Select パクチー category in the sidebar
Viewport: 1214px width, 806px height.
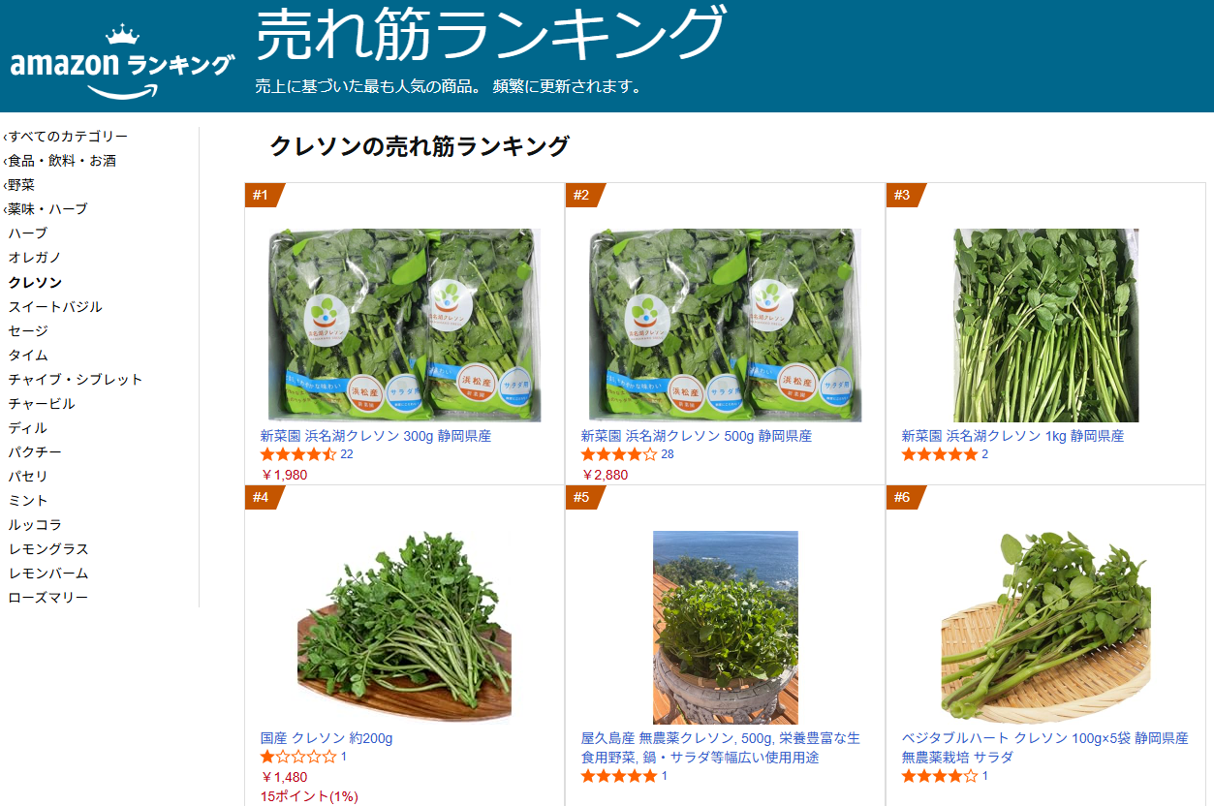coord(35,452)
